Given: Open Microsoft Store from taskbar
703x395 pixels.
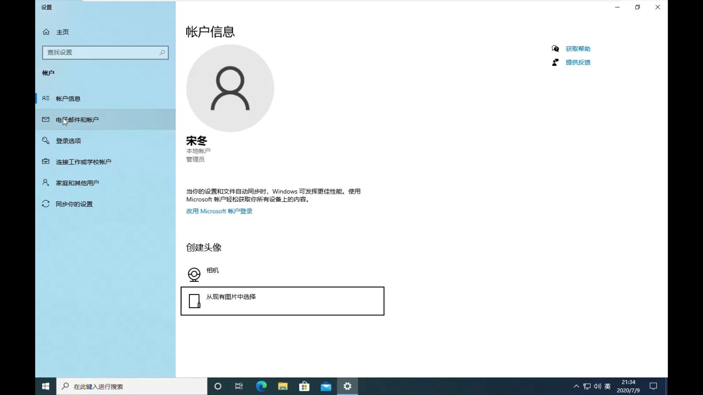Looking at the screenshot, I should (304, 386).
